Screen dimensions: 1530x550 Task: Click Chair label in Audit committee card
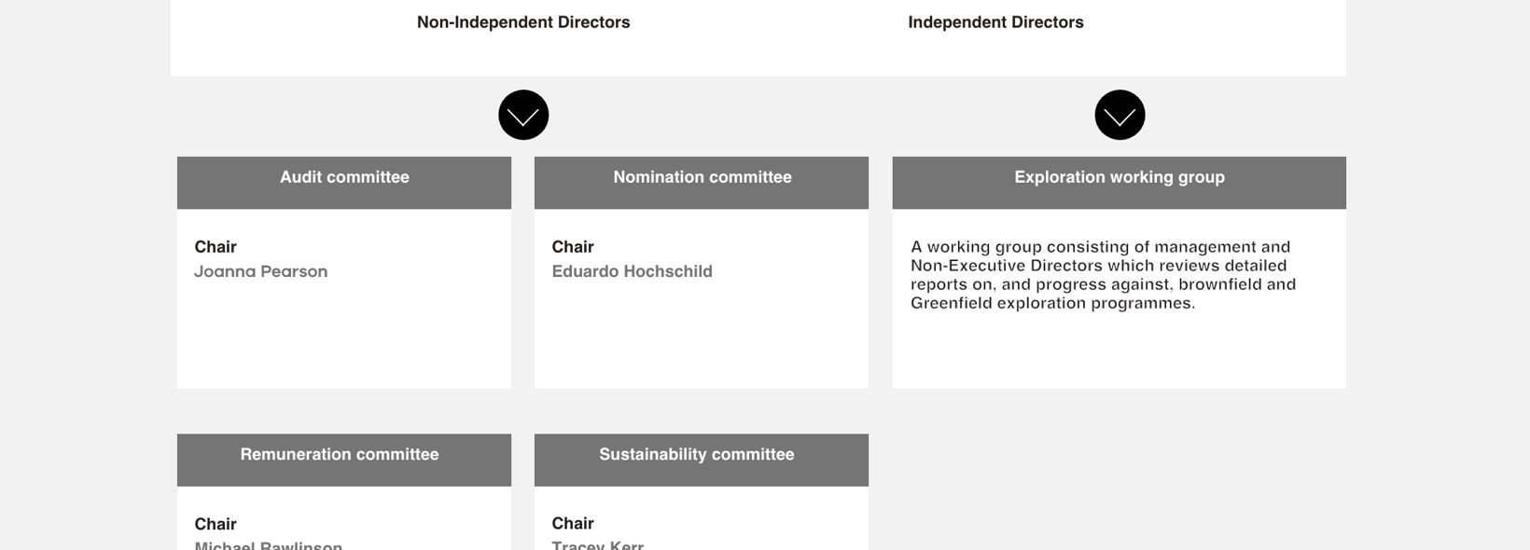click(216, 247)
